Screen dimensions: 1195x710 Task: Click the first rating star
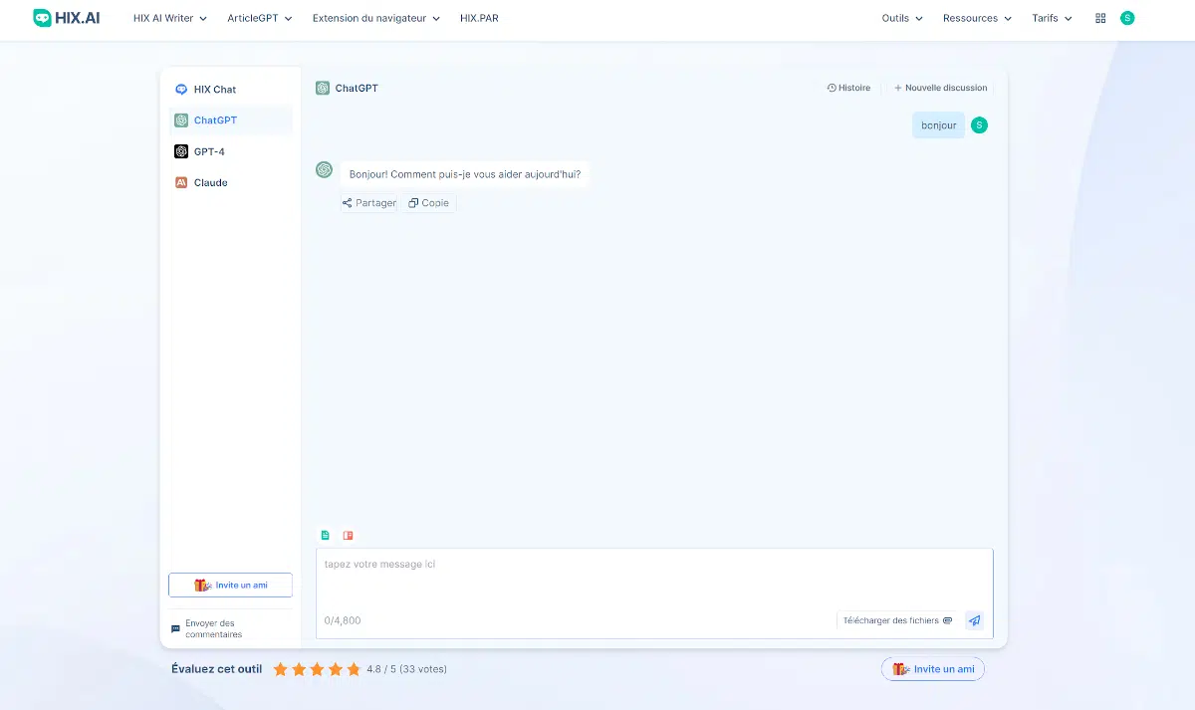(281, 669)
